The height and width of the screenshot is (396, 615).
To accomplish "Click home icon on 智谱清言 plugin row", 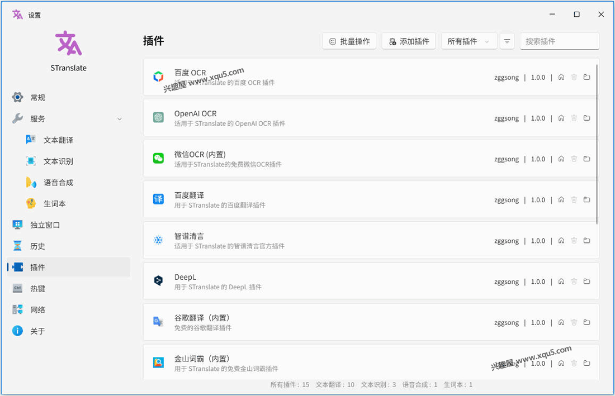I will point(561,241).
